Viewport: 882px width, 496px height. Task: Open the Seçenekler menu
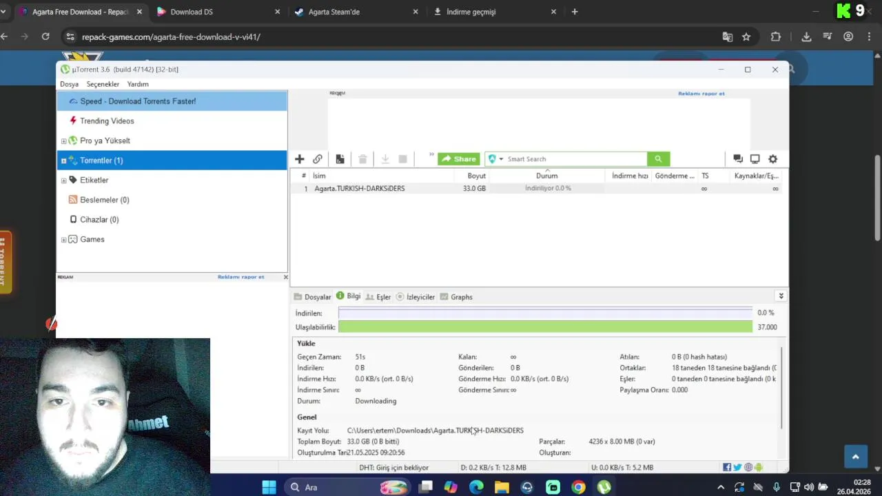pos(103,84)
